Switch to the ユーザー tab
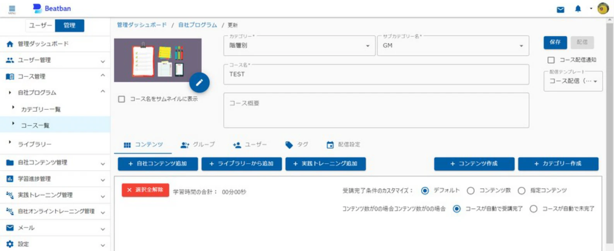The width and height of the screenshot is (614, 251). coord(250,145)
